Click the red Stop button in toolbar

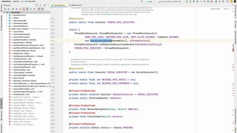click(211, 1)
